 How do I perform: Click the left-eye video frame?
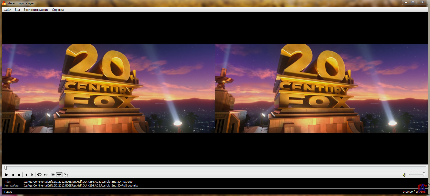[x=109, y=88]
